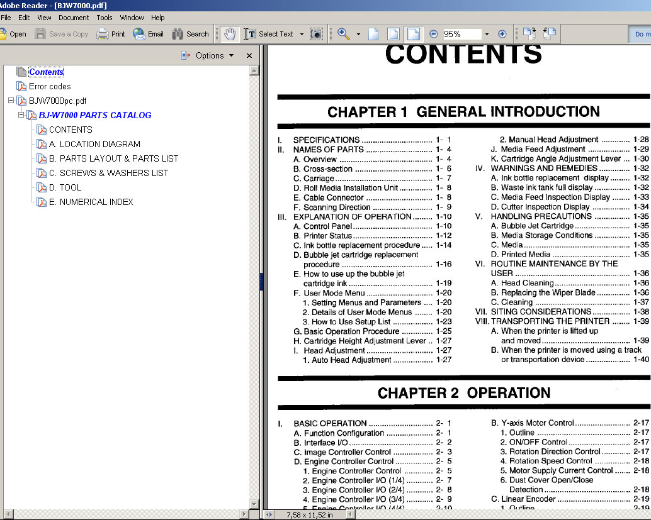Click the Email toolbar button

point(148,34)
